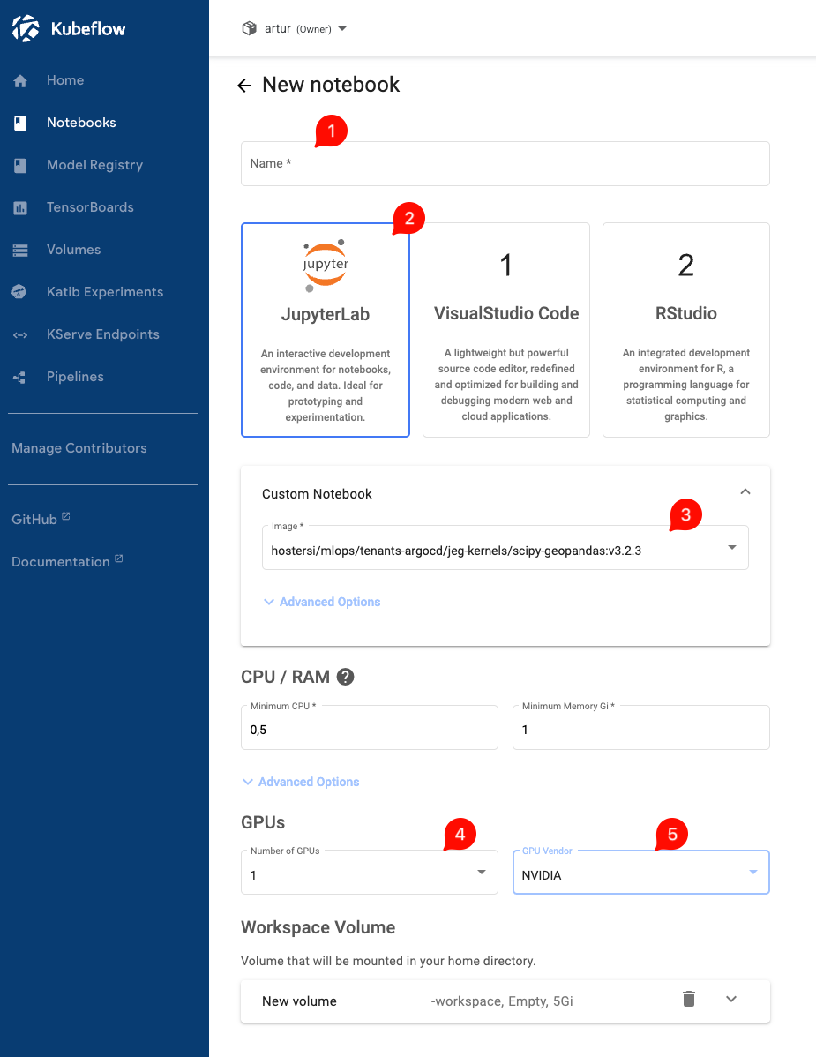Image resolution: width=816 pixels, height=1057 pixels.
Task: Click the namespace cube icon
Action: click(x=250, y=28)
